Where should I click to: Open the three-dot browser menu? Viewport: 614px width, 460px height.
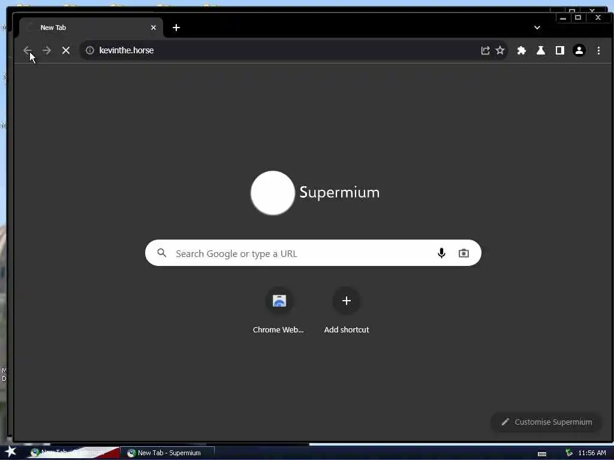(598, 50)
